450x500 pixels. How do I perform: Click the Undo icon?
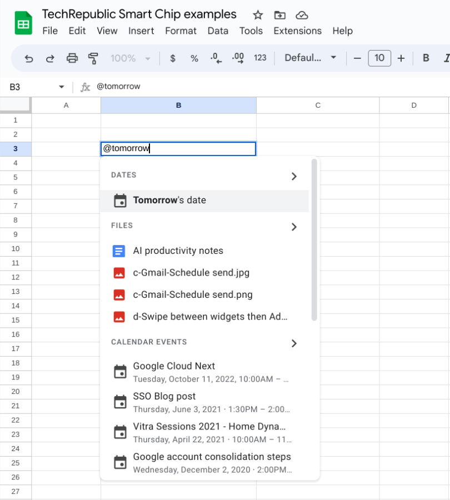point(28,57)
